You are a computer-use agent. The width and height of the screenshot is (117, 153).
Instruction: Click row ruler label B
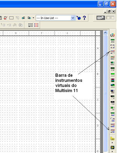pyautogui.click(x=98, y=74)
